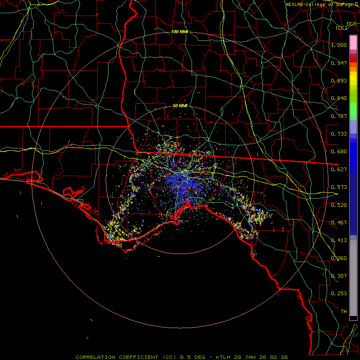Screen dimensions: 360x360
Task: Click the 100 NMI range ring label
Action: click(x=180, y=32)
